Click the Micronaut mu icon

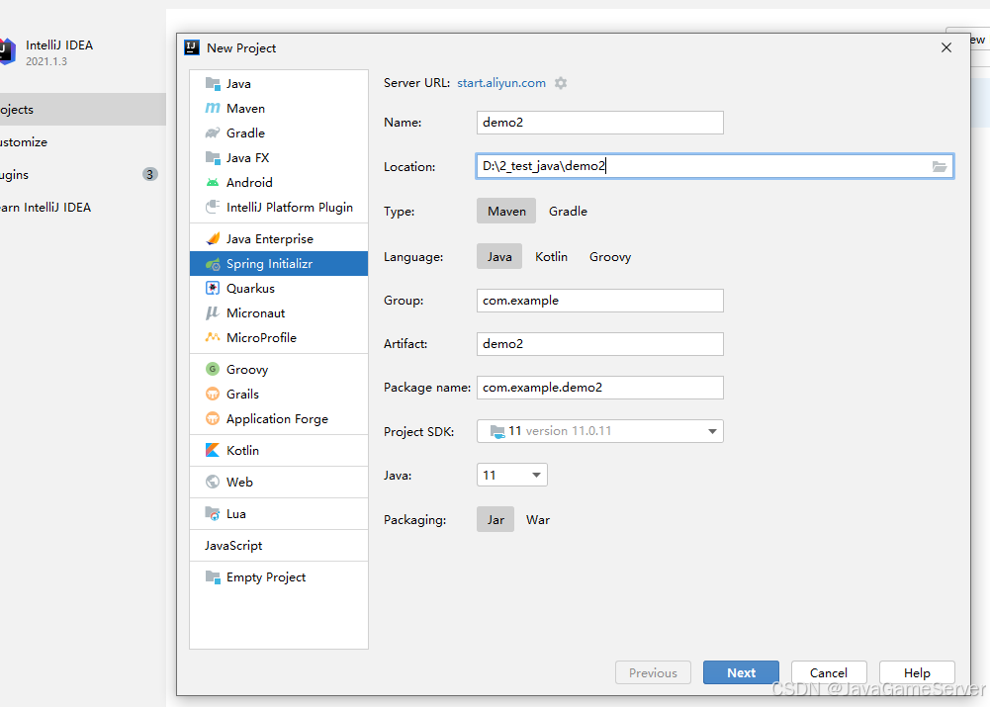click(x=213, y=313)
